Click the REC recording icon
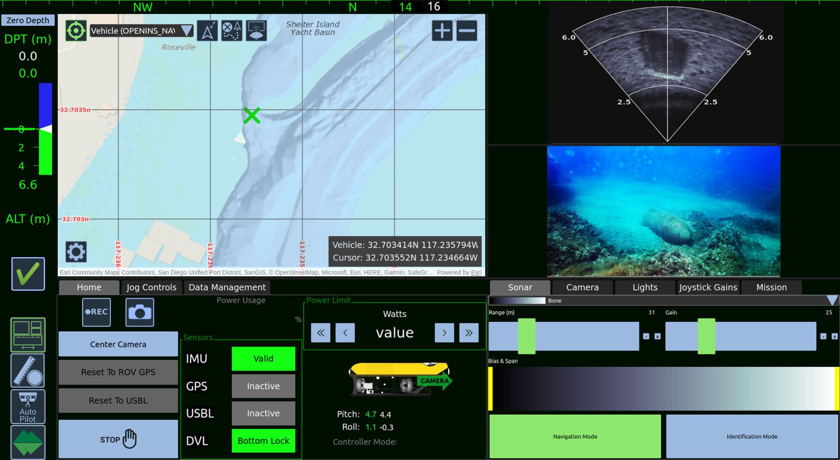The image size is (840, 460). pyautogui.click(x=96, y=312)
